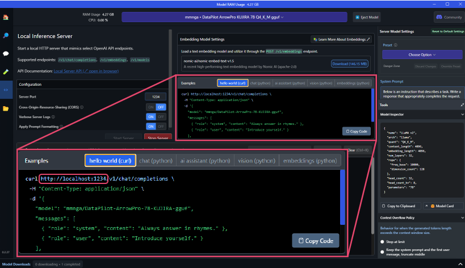Open the Model Downloads bar at bottom
This screenshot has width=465, height=268.
pos(16,264)
